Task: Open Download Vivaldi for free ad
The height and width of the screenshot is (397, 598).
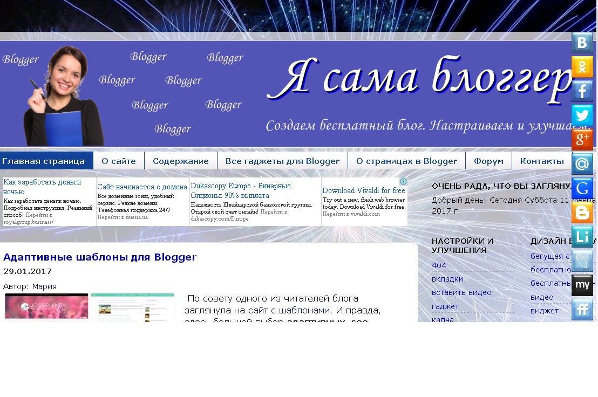Action: coord(363,190)
